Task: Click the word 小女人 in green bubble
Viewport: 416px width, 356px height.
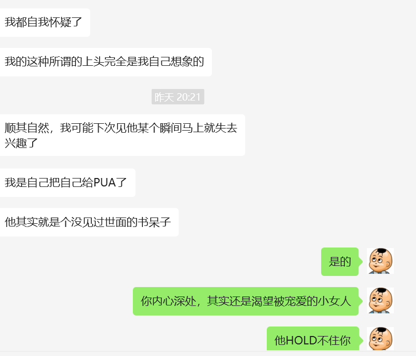Action: click(x=334, y=301)
